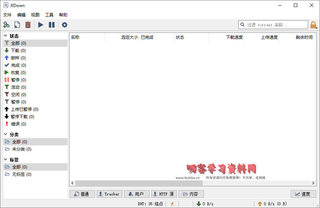This screenshot has width=320, height=208.
Task: Click the horizontal scrollbar thumb
Action: 139,183
